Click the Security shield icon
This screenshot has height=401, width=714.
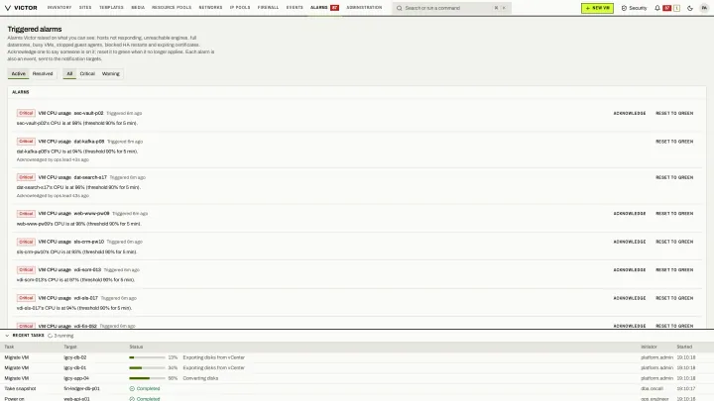point(624,8)
